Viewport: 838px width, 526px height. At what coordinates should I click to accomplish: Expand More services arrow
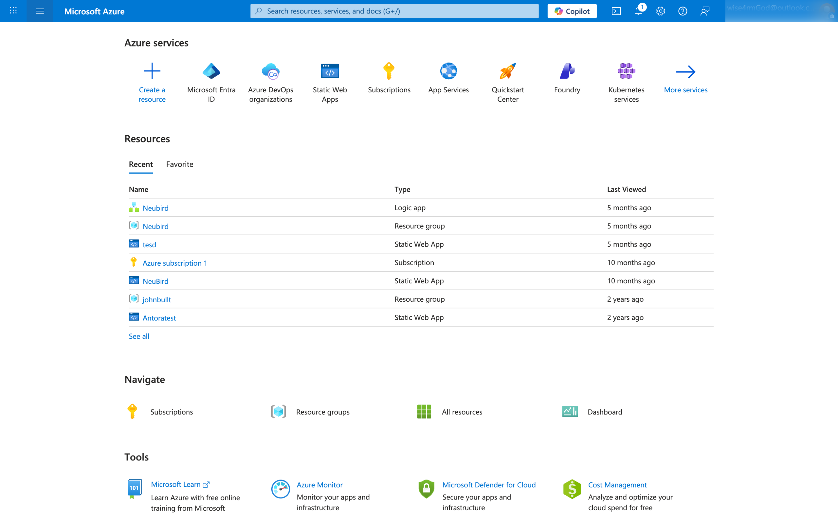pyautogui.click(x=685, y=72)
